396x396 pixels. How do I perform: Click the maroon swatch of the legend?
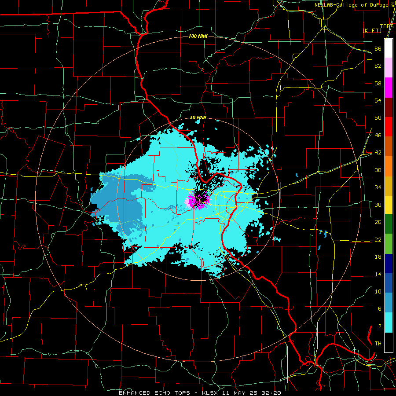tap(389, 107)
